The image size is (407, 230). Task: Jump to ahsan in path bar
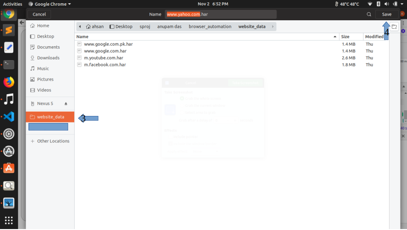[95, 27]
